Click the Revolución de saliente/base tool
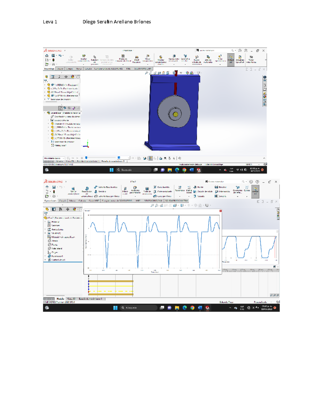This screenshot has height=402, width=310. [x=87, y=191]
